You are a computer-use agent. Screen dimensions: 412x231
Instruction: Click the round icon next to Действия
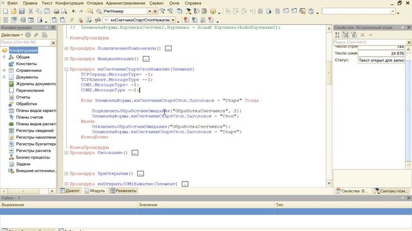pyautogui.click(x=28, y=35)
